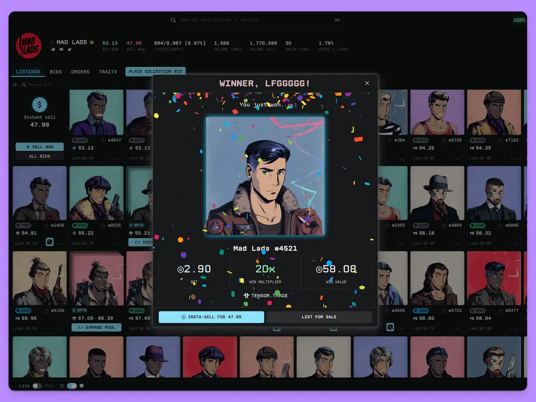The width and height of the screenshot is (536, 402).
Task: Close the winner popup dialog
Action: [367, 83]
